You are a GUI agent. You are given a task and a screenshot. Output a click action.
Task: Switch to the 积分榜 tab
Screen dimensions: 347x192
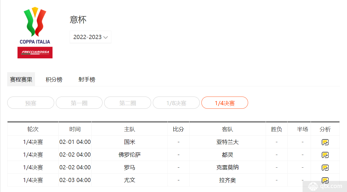click(54, 80)
